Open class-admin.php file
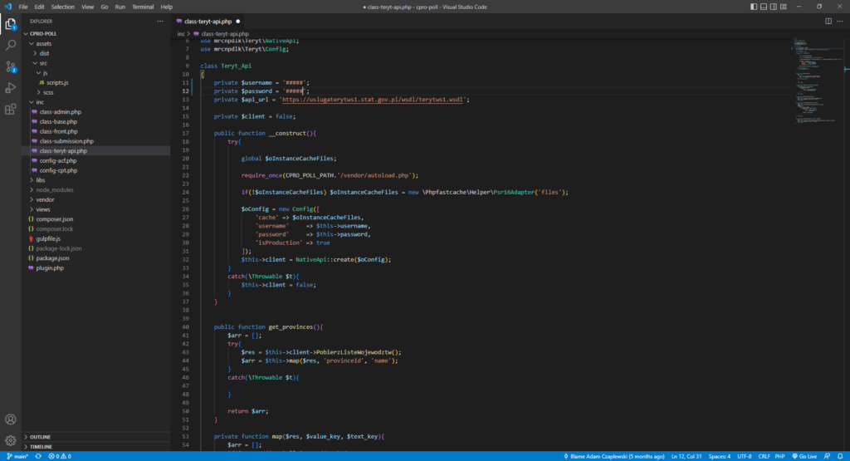This screenshot has width=850, height=461. coord(96,112)
